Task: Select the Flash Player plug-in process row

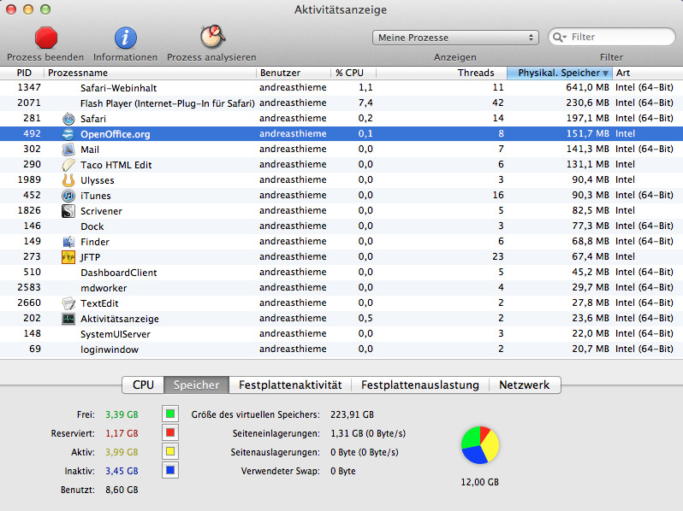Action: pos(341,103)
